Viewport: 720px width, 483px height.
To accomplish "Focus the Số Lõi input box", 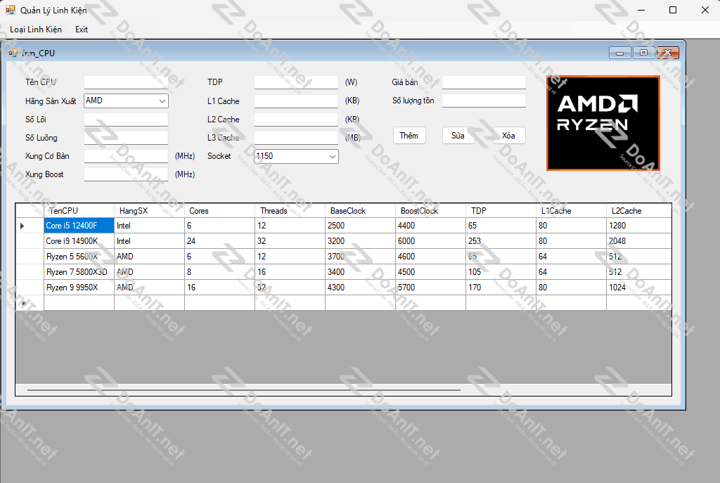I will [126, 120].
